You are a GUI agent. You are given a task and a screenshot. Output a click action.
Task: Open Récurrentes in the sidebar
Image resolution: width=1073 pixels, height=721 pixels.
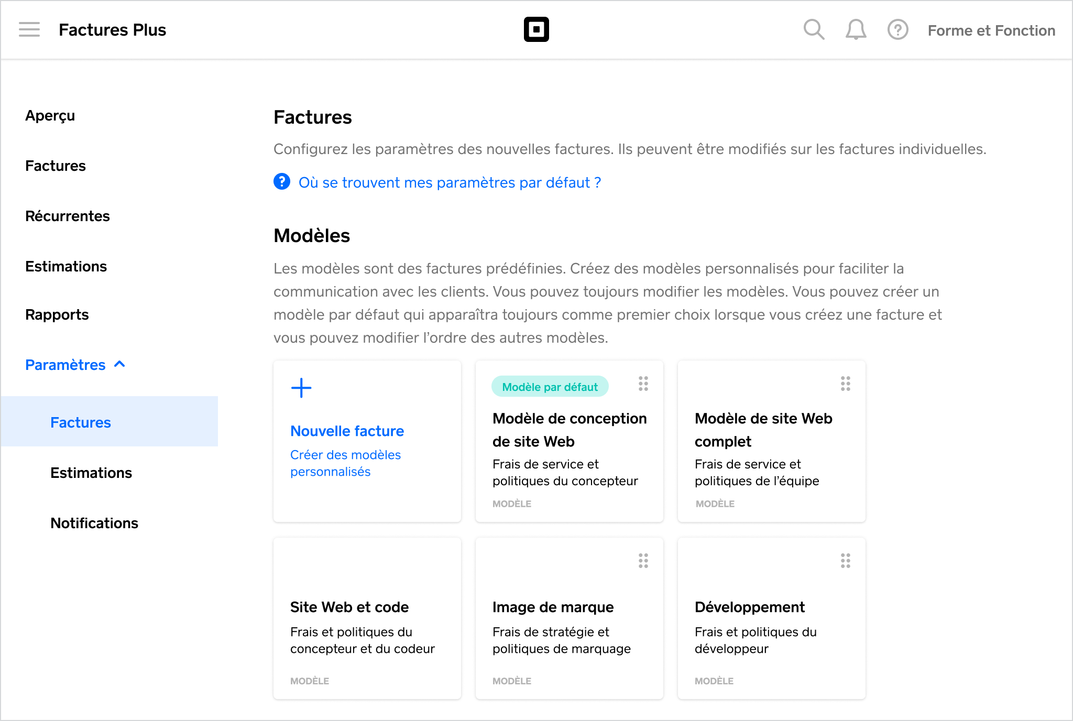(x=68, y=216)
